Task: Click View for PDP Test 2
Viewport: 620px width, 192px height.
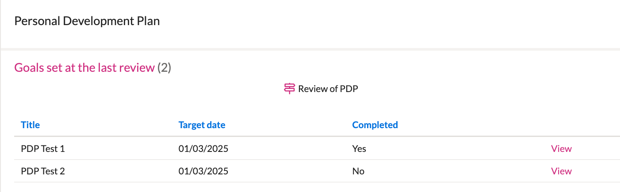Action: pos(561,171)
